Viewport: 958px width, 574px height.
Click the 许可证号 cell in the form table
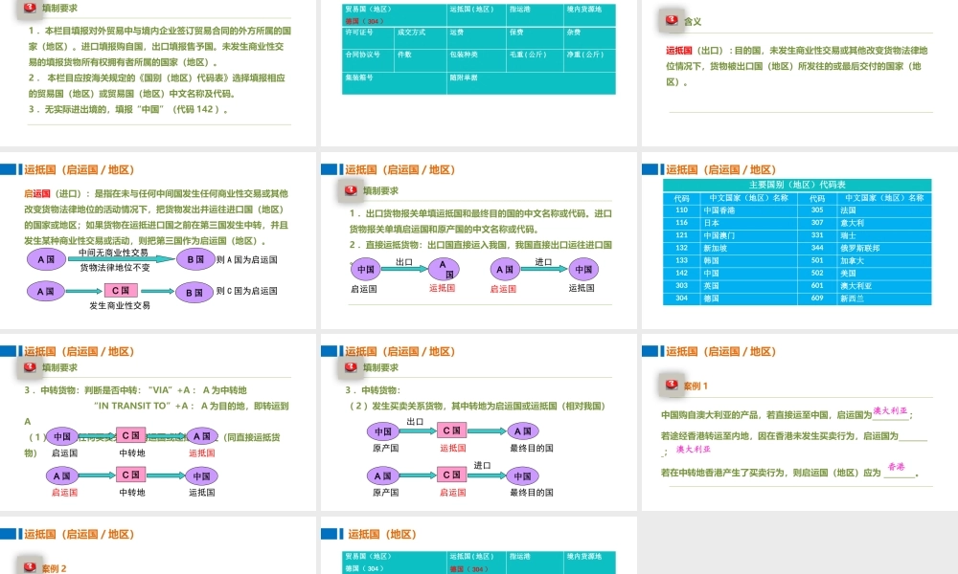tap(368, 37)
